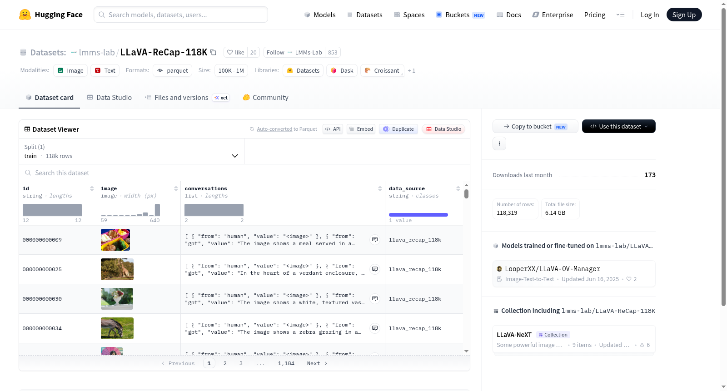Viewport: 727px width, 391px height.
Task: Toggle sort on data_source column
Action: [458, 188]
